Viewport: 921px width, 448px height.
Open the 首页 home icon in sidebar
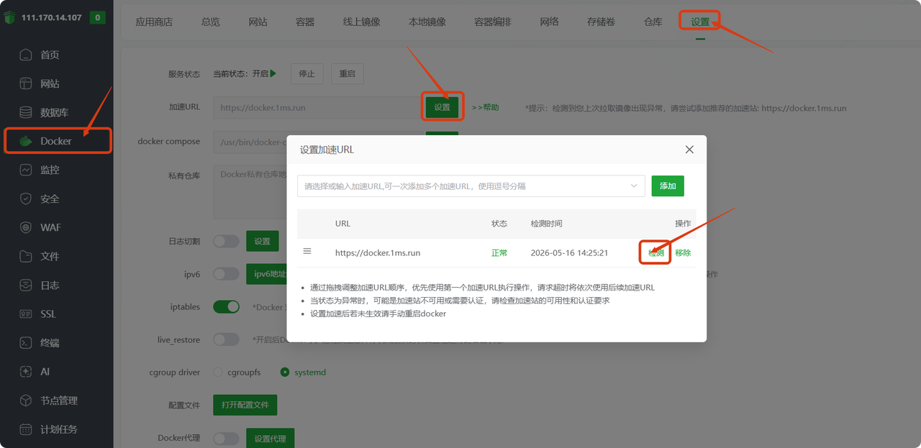[x=26, y=55]
